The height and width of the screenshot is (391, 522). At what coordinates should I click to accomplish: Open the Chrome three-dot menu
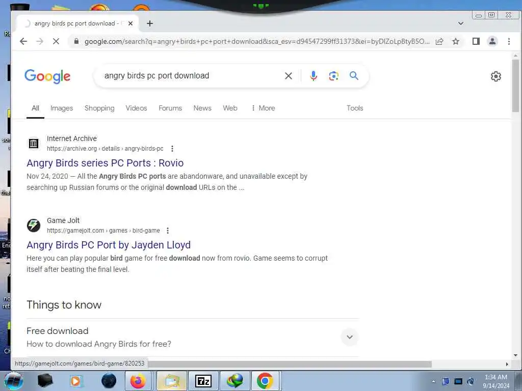click(509, 41)
